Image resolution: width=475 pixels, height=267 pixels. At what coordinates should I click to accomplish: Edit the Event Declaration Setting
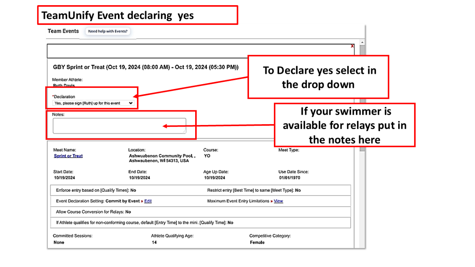(148, 201)
